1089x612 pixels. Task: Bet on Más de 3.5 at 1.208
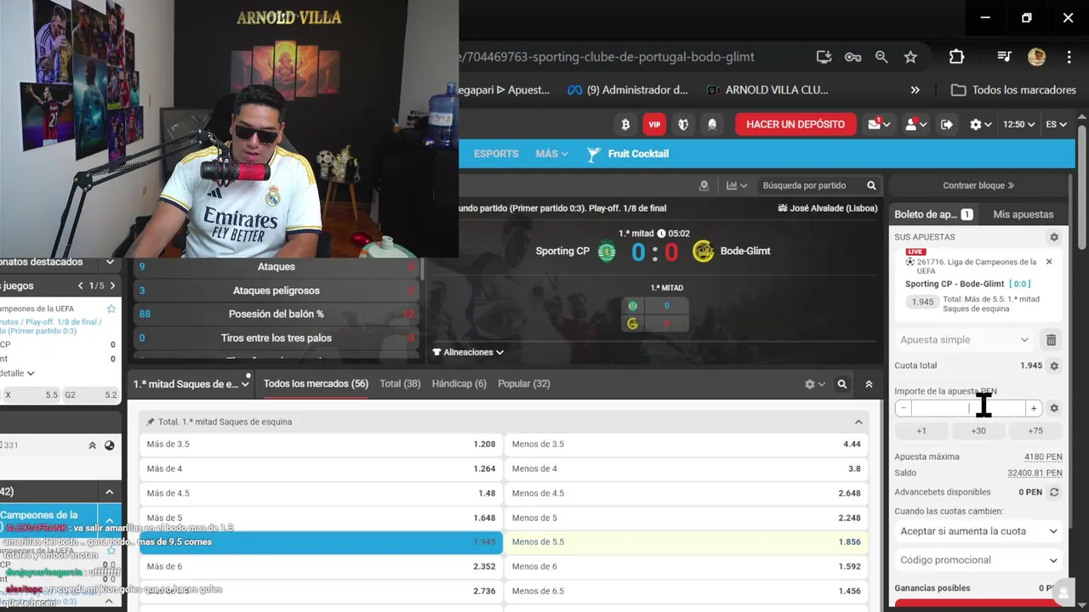click(321, 445)
